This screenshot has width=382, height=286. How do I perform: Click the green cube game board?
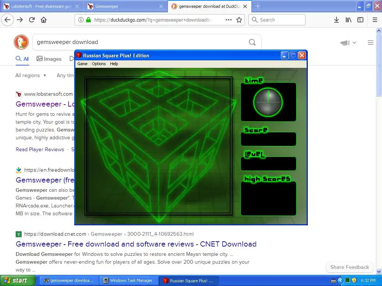[x=158, y=146]
